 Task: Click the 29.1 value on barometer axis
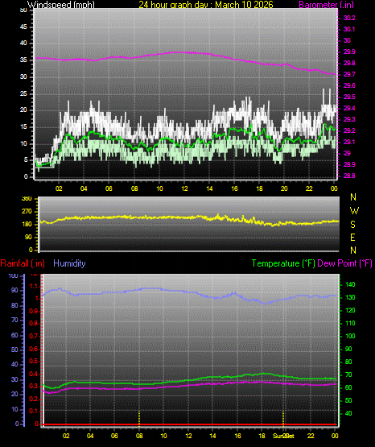(x=349, y=142)
